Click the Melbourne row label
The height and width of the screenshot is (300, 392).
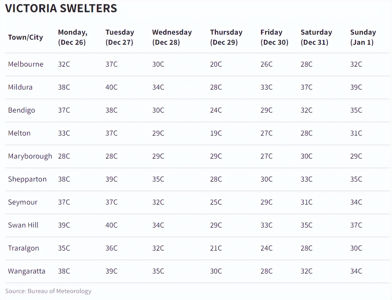[x=26, y=64]
